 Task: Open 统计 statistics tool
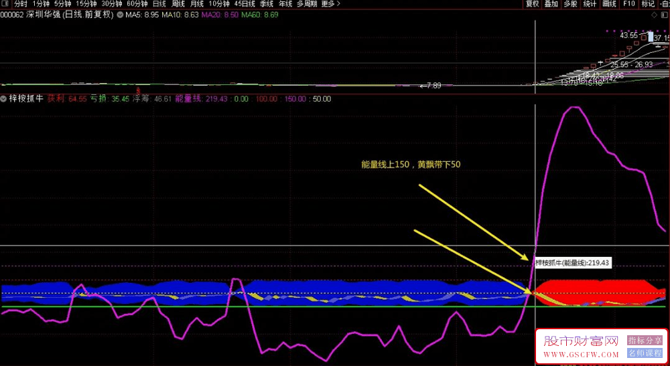590,4
